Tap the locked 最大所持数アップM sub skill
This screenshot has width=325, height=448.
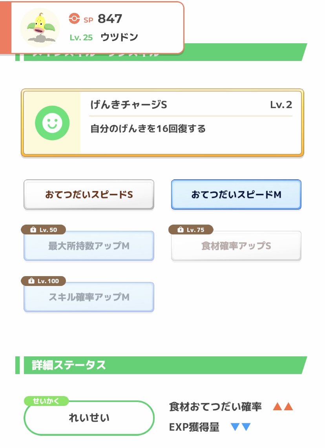[x=89, y=246]
